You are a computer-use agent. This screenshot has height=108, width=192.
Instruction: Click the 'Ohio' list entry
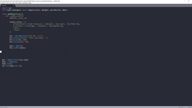coord(16,28)
